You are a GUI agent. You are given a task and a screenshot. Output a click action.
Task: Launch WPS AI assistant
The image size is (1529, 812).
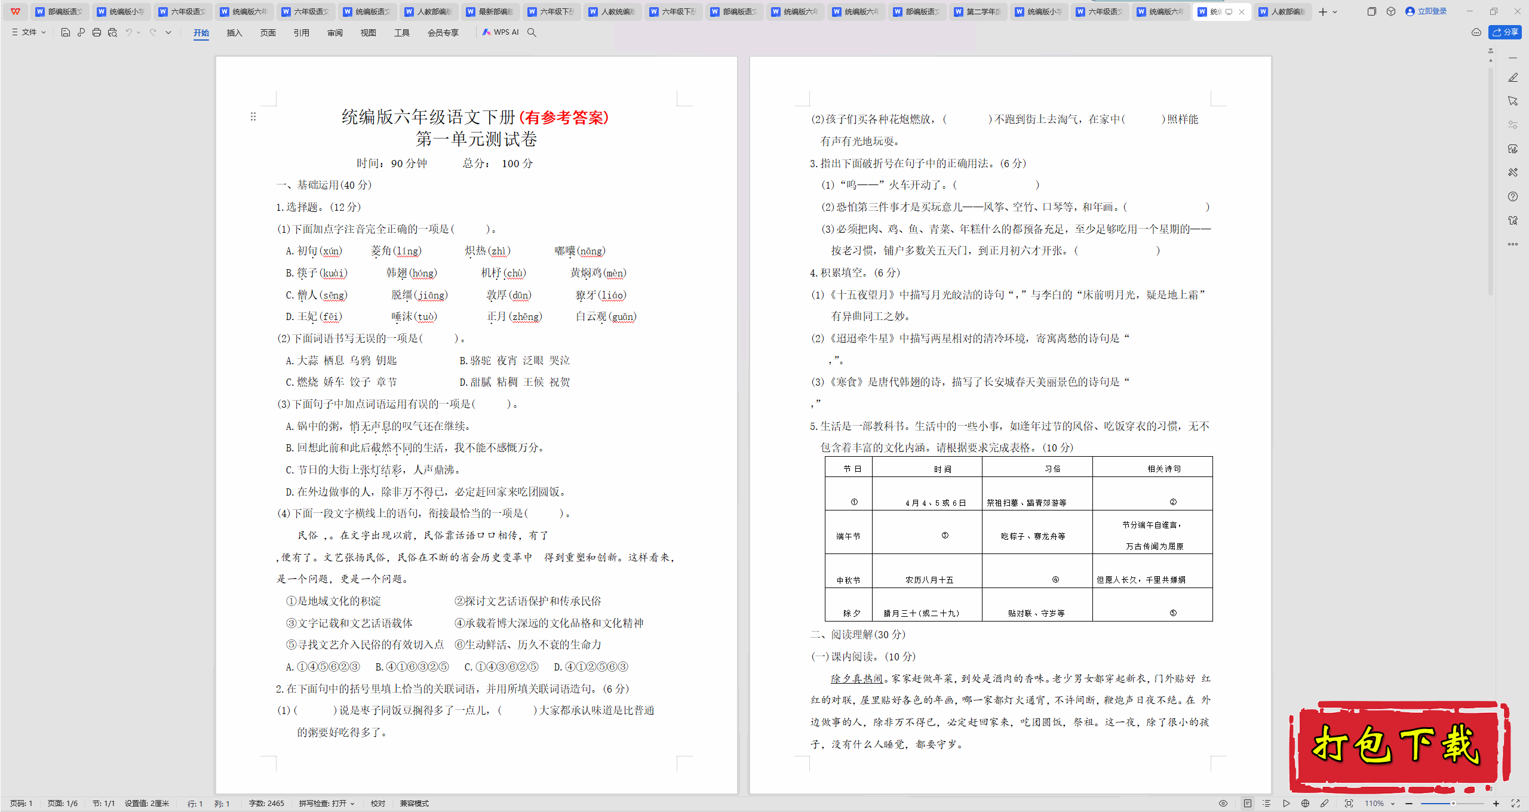pyautogui.click(x=501, y=32)
